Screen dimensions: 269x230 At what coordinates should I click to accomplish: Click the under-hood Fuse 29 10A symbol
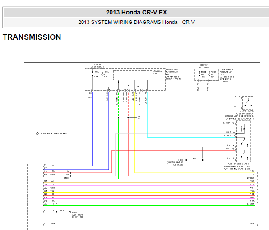[199, 74]
